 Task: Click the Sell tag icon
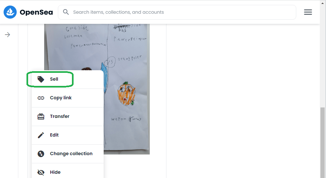tap(41, 79)
